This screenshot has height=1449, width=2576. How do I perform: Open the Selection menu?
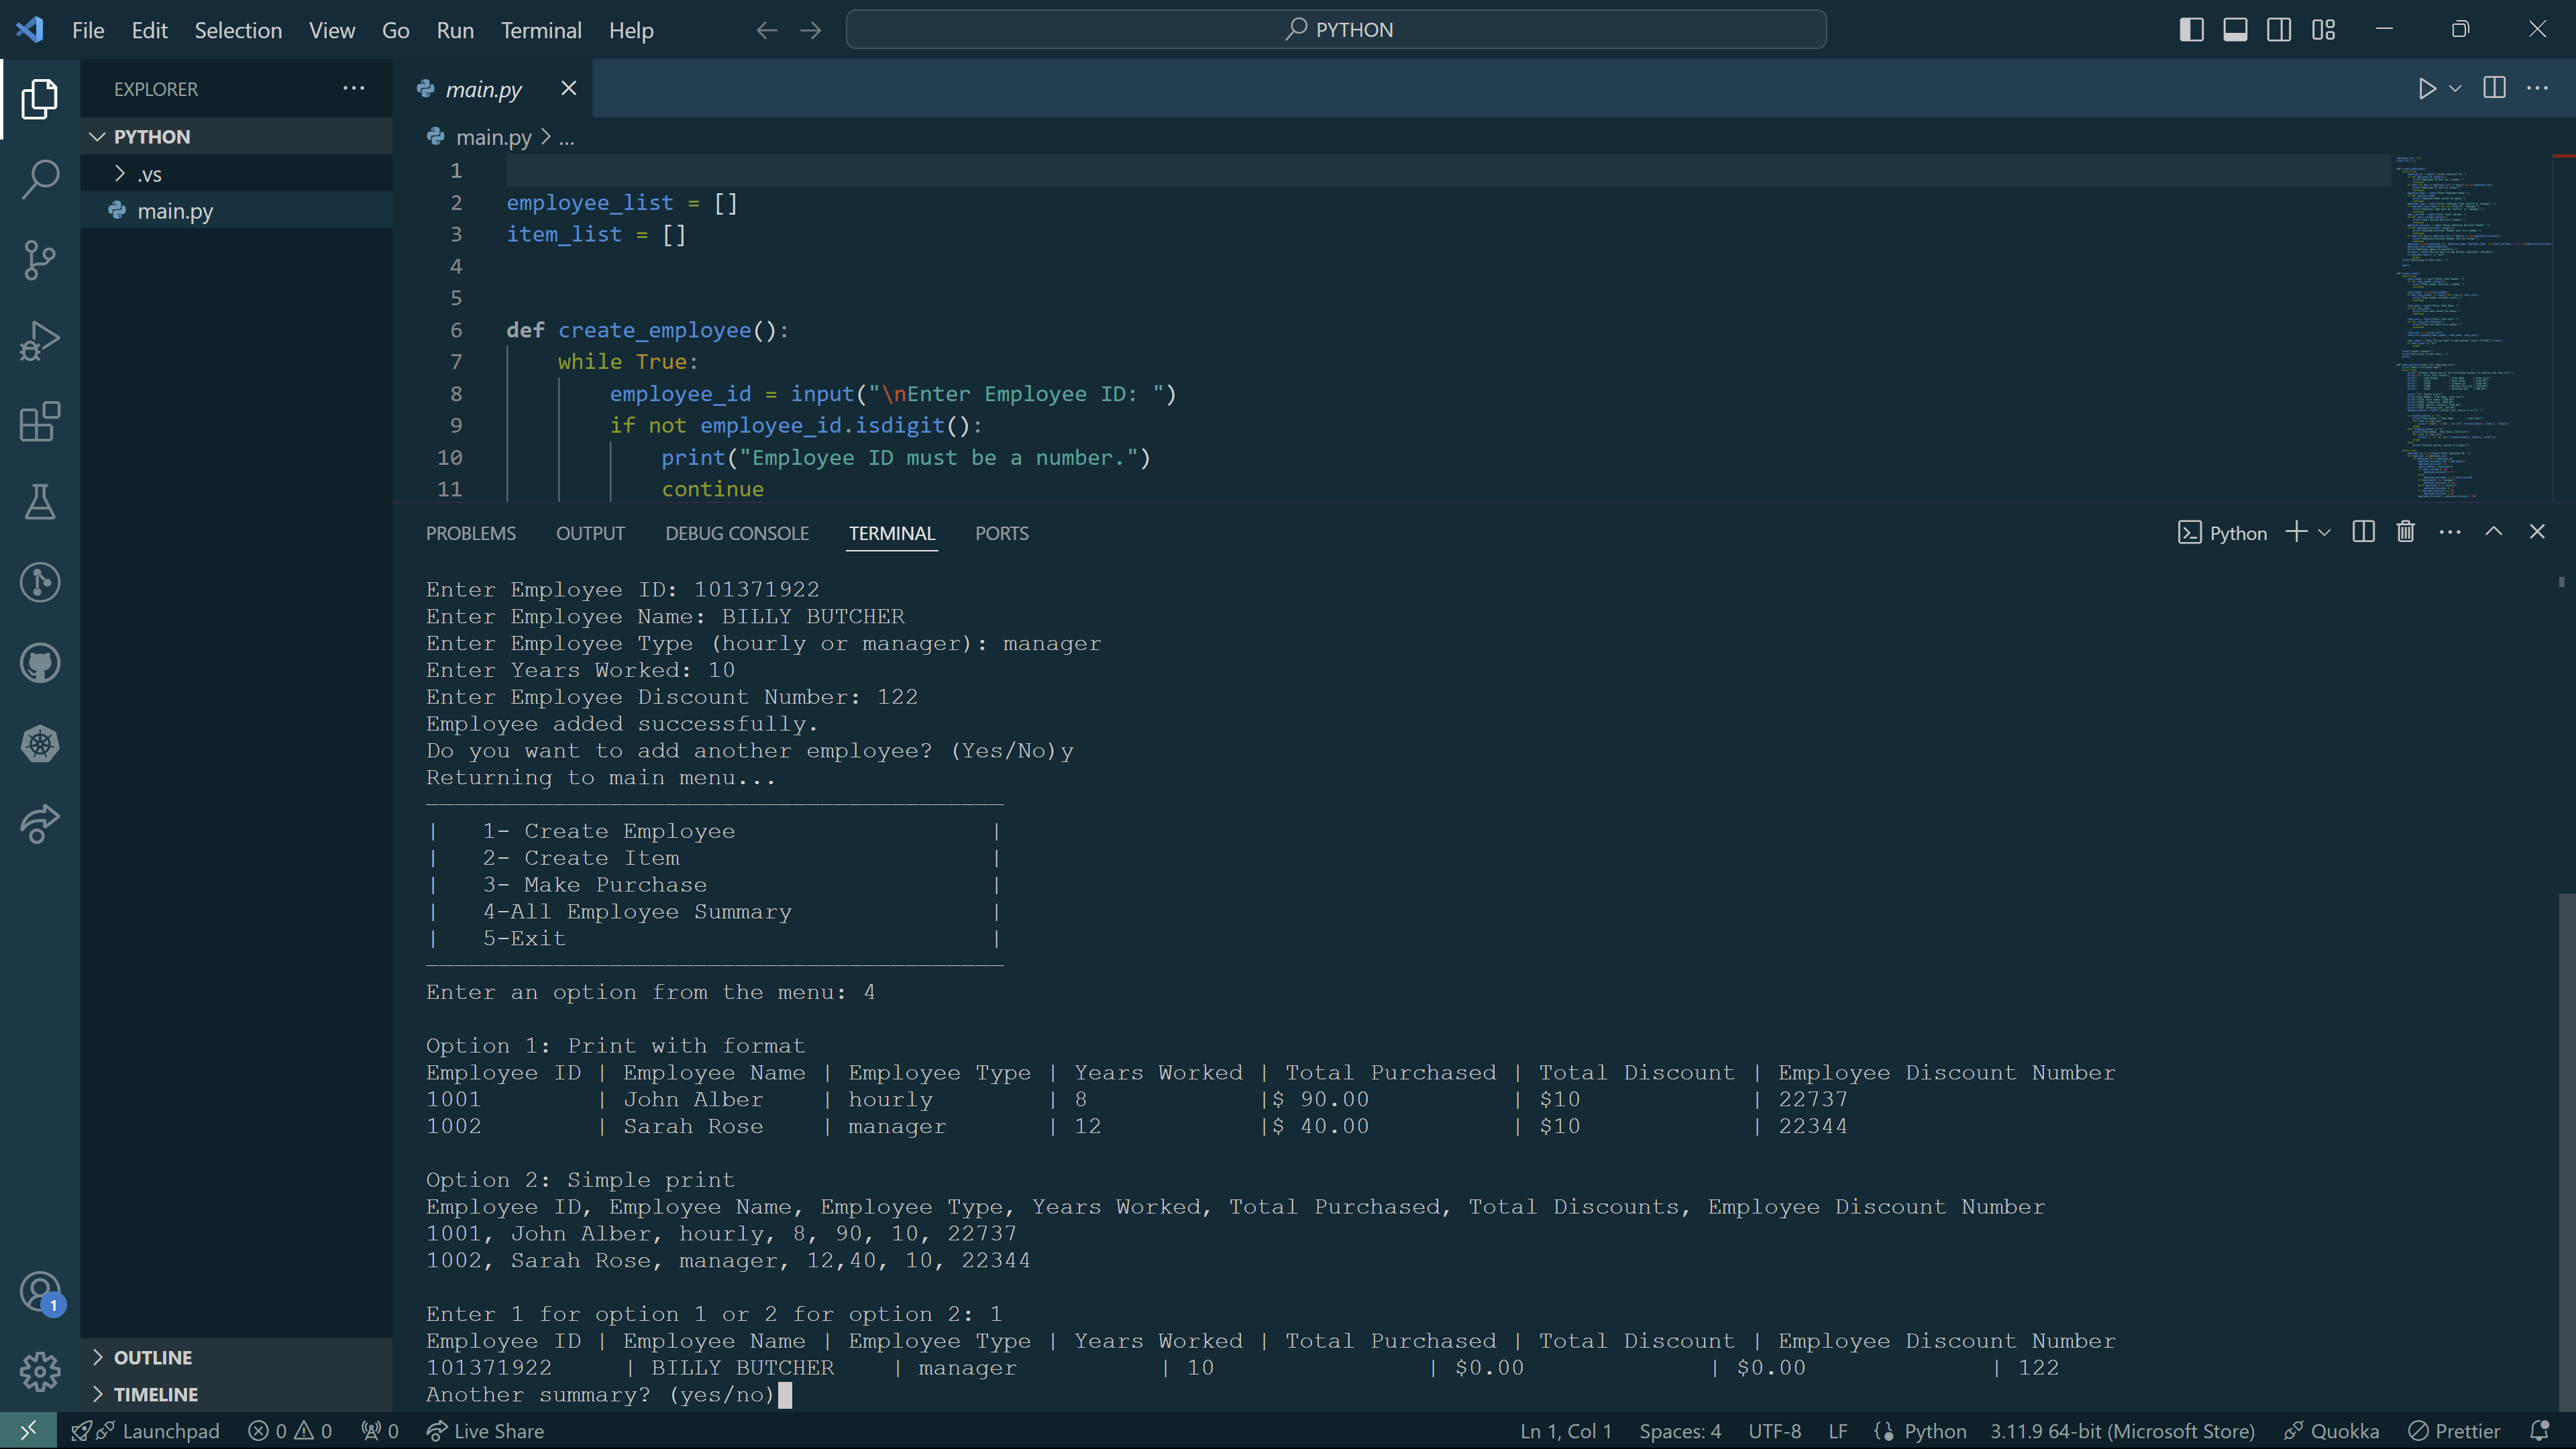[x=238, y=30]
